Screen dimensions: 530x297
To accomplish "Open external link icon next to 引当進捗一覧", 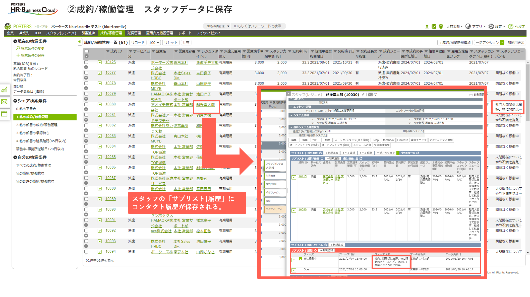I will (x=417, y=153).
